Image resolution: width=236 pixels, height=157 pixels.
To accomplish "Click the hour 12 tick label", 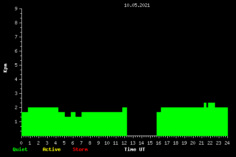I will (124, 143).
